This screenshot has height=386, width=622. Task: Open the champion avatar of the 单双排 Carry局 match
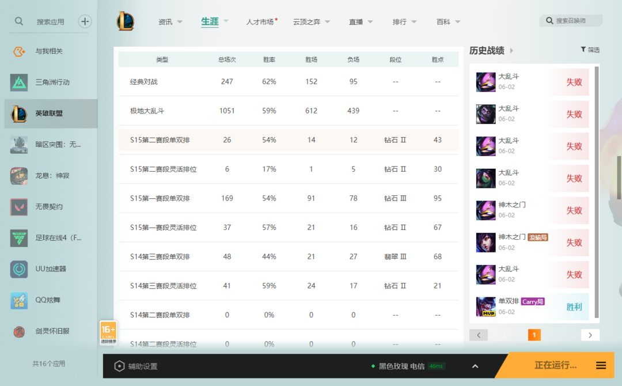(486, 306)
